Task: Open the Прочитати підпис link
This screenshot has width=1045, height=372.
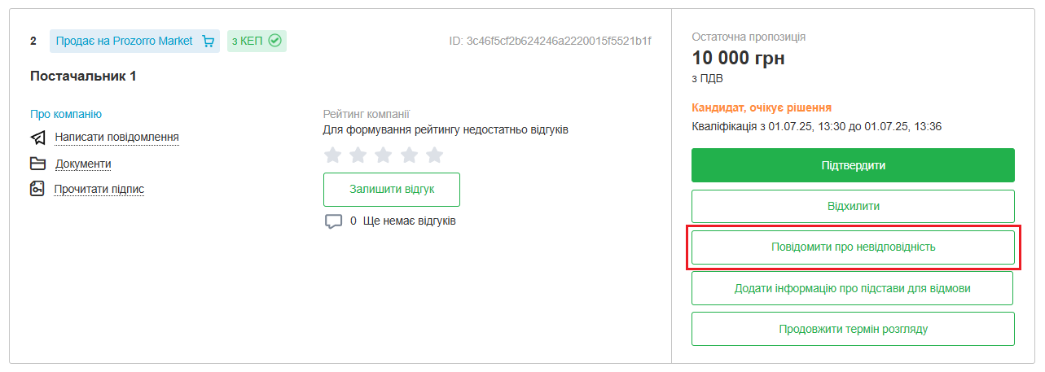Action: 99,190
